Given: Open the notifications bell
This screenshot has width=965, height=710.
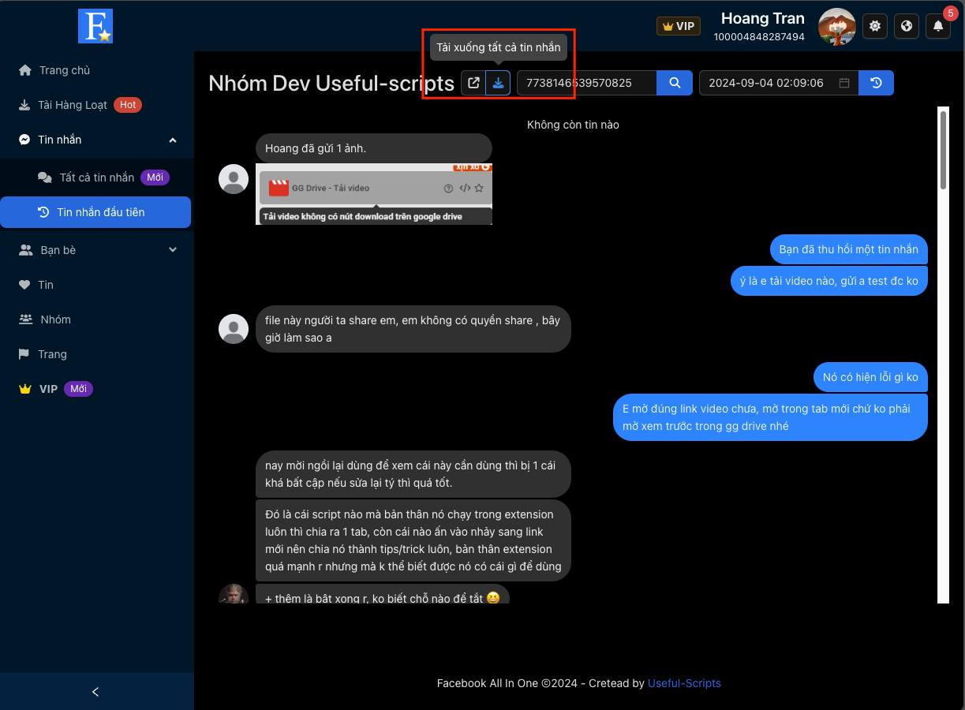Looking at the screenshot, I should [938, 26].
